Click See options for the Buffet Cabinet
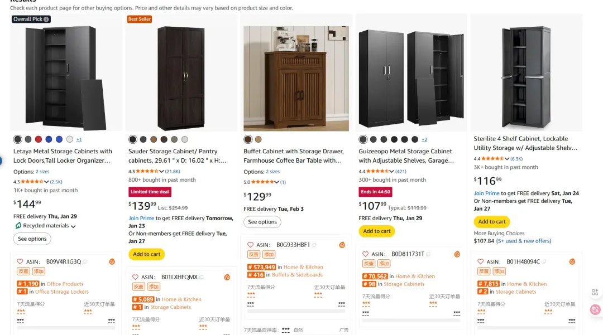 click(262, 222)
